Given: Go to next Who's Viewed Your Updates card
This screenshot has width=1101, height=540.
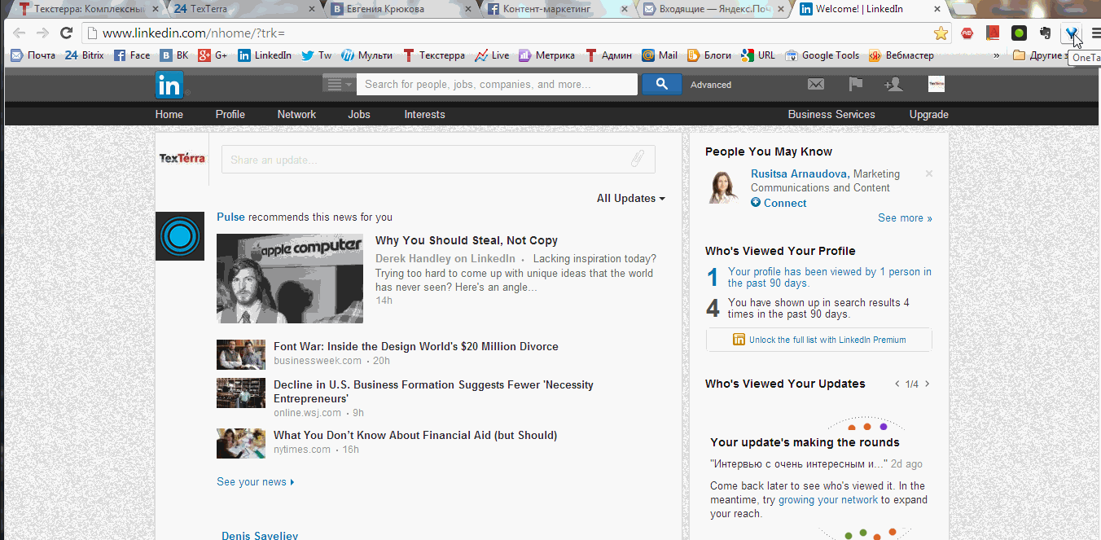Looking at the screenshot, I should (x=927, y=384).
